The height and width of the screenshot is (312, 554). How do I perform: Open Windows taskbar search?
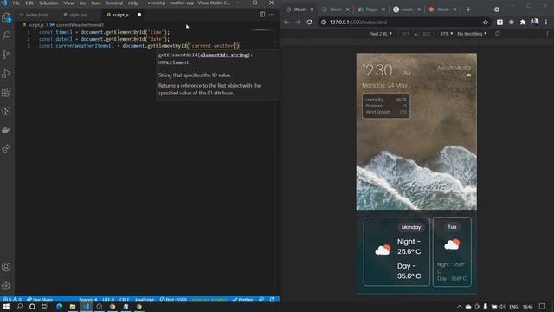[x=19, y=306]
